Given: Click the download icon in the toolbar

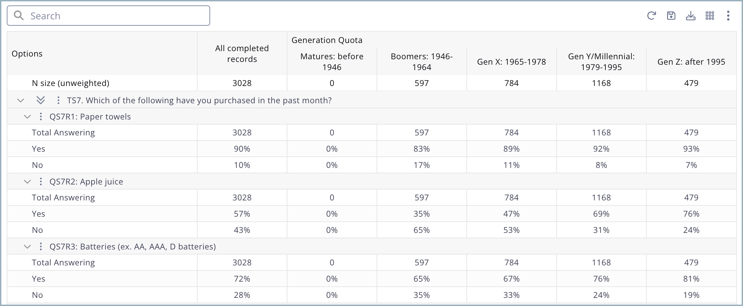Looking at the screenshot, I should coord(690,16).
